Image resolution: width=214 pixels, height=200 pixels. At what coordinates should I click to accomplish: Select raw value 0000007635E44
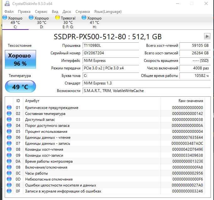point(188,138)
